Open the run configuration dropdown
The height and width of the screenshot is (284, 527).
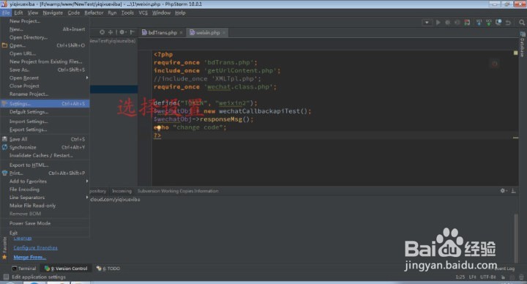point(427,23)
